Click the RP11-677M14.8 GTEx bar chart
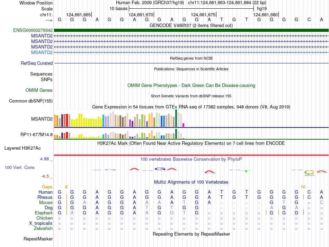The image size is (329, 247). 119,134
